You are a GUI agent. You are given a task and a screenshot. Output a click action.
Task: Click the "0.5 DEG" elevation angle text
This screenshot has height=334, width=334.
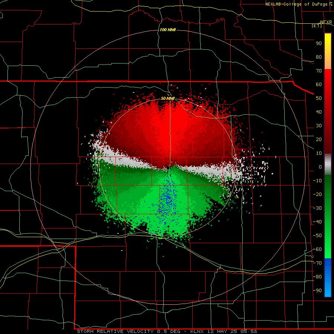pos(169,331)
